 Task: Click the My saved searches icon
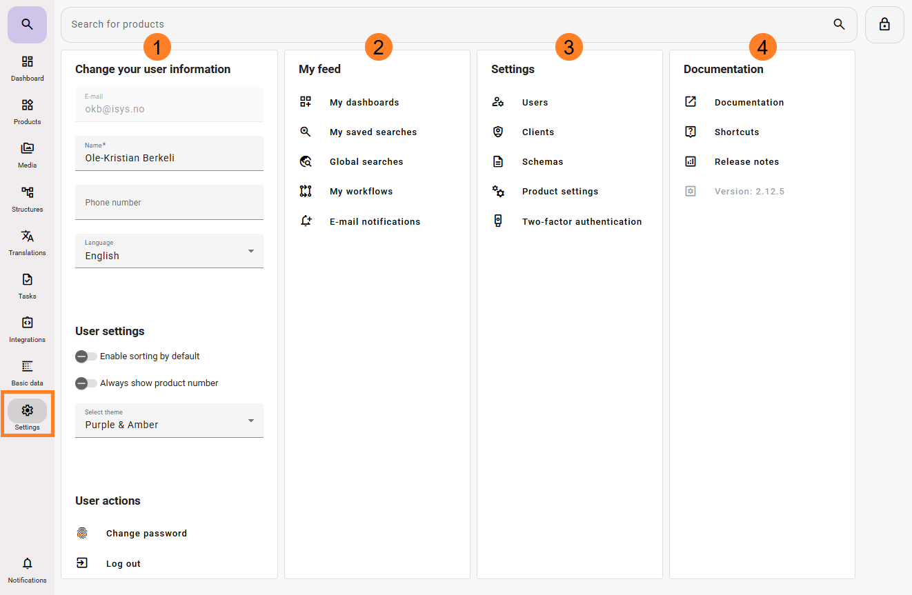pos(306,132)
